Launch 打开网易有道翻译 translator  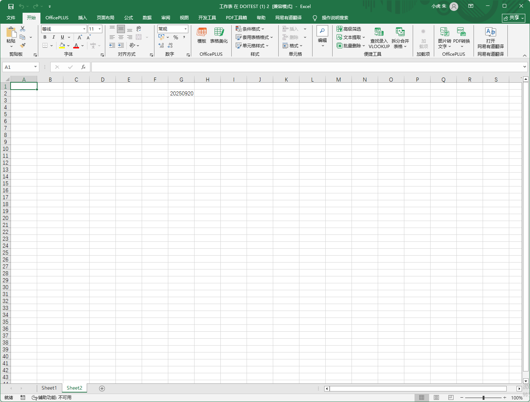click(x=491, y=38)
